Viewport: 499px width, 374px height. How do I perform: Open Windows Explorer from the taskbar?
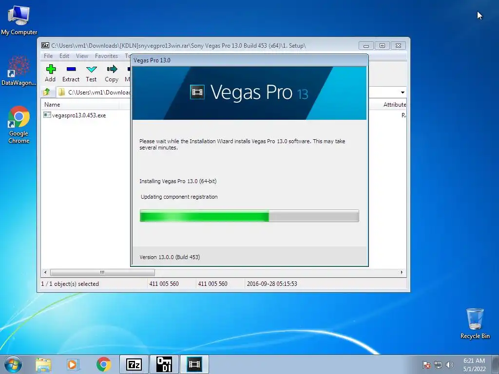(x=43, y=364)
